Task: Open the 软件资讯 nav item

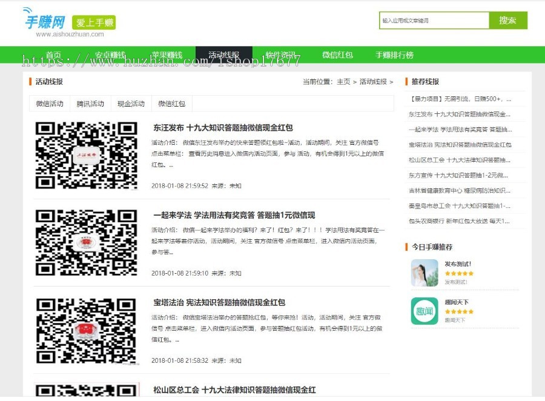Action: tap(280, 55)
